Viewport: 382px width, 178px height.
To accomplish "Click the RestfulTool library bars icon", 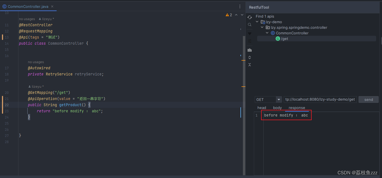I will point(250,50).
